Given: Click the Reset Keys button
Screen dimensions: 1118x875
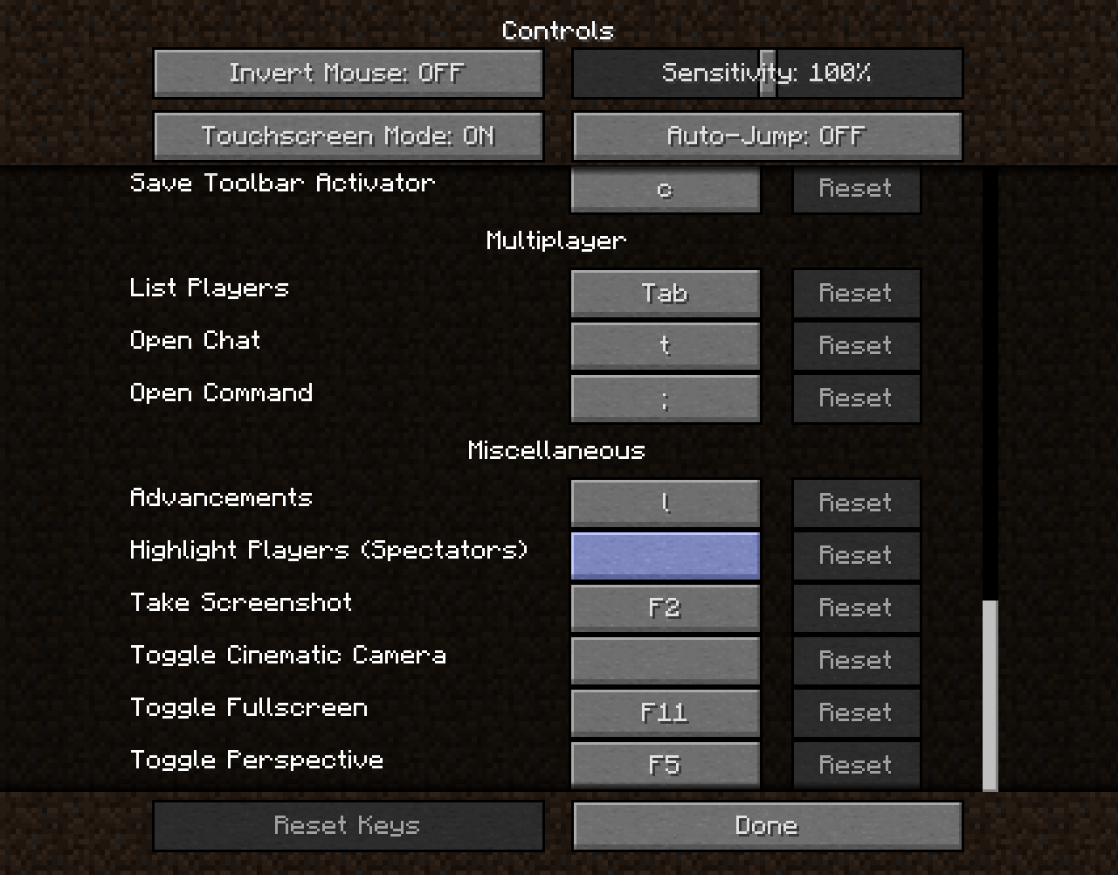Looking at the screenshot, I should click(349, 826).
